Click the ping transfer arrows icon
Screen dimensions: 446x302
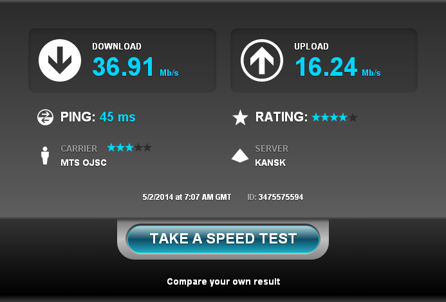point(45,118)
